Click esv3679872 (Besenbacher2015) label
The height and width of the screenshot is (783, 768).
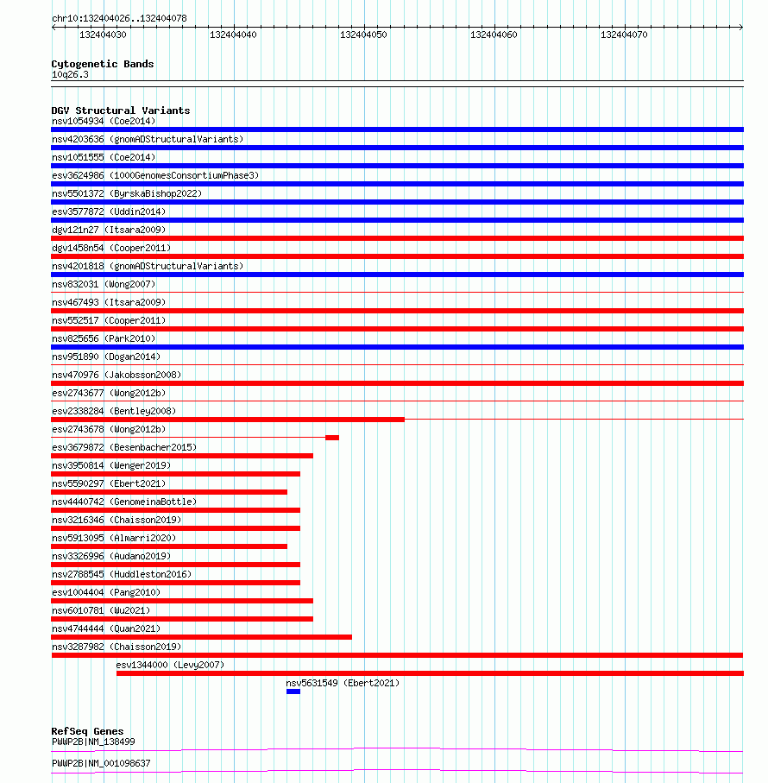[124, 447]
